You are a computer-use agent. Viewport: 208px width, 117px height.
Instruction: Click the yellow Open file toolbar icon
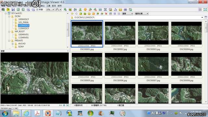click(x=8, y=9)
